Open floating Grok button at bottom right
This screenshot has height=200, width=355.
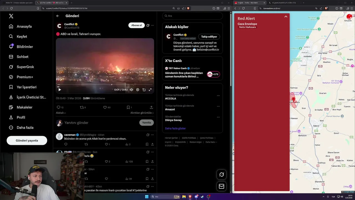pos(221,174)
